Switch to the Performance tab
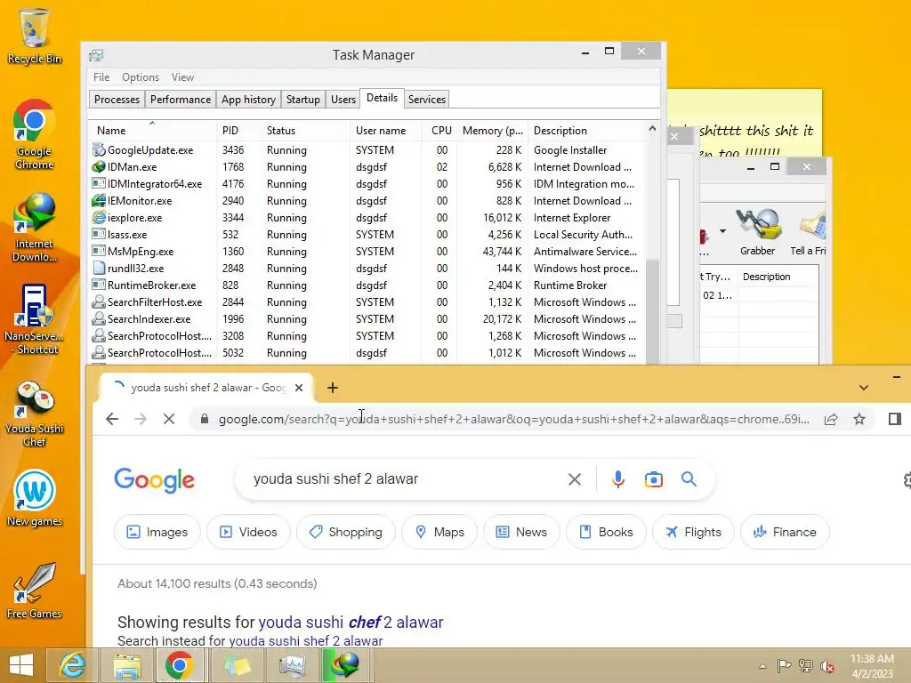This screenshot has height=683, width=911. [180, 100]
